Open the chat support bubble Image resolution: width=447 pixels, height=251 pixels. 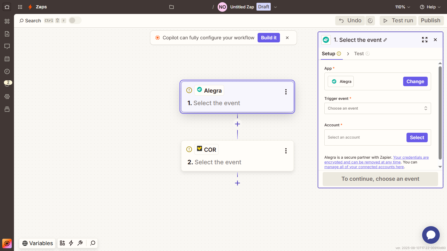[431, 235]
